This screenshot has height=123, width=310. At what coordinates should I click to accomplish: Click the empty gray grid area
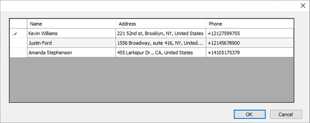coord(152,80)
